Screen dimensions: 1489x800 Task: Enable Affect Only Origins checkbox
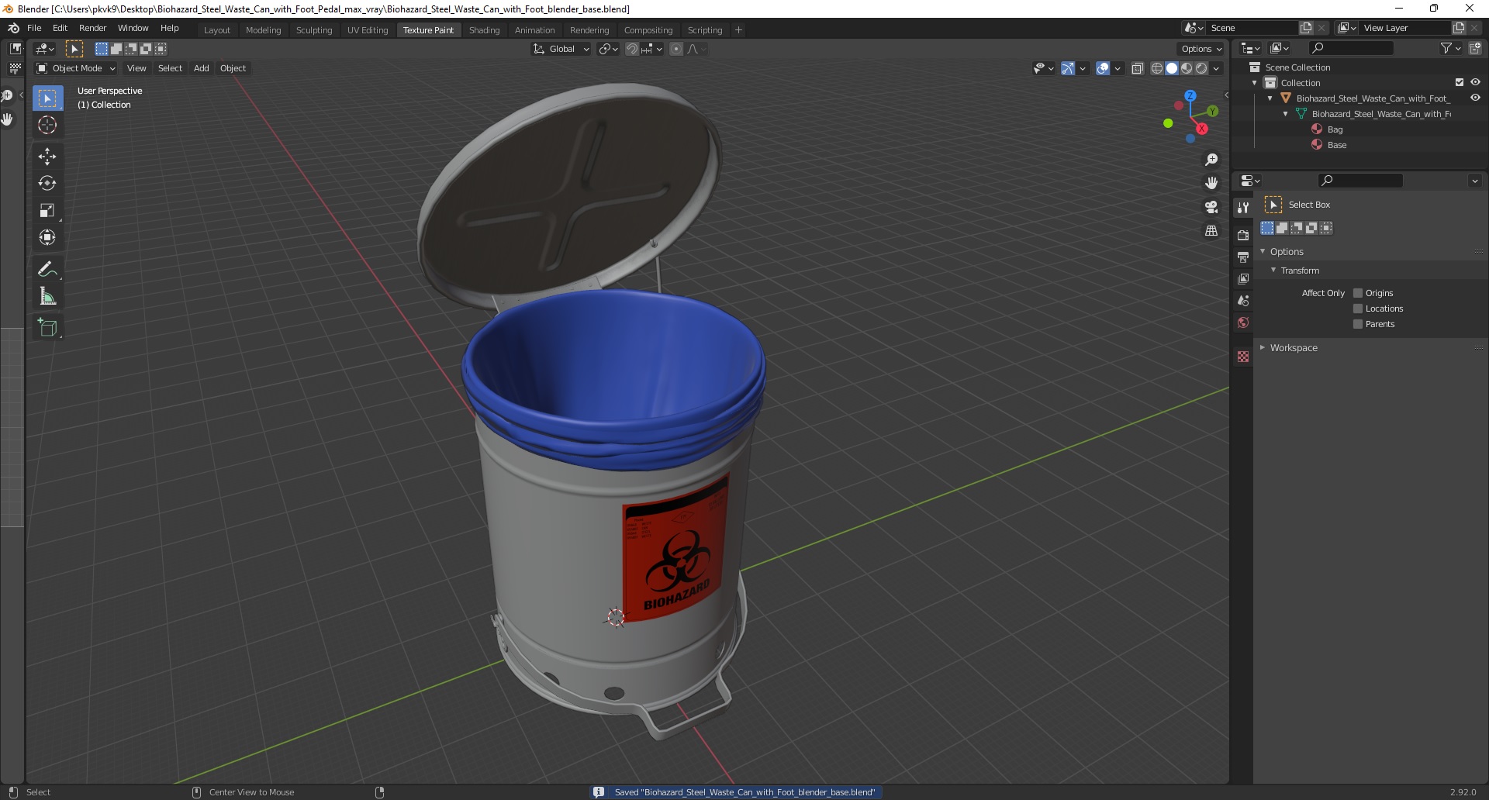click(x=1358, y=293)
